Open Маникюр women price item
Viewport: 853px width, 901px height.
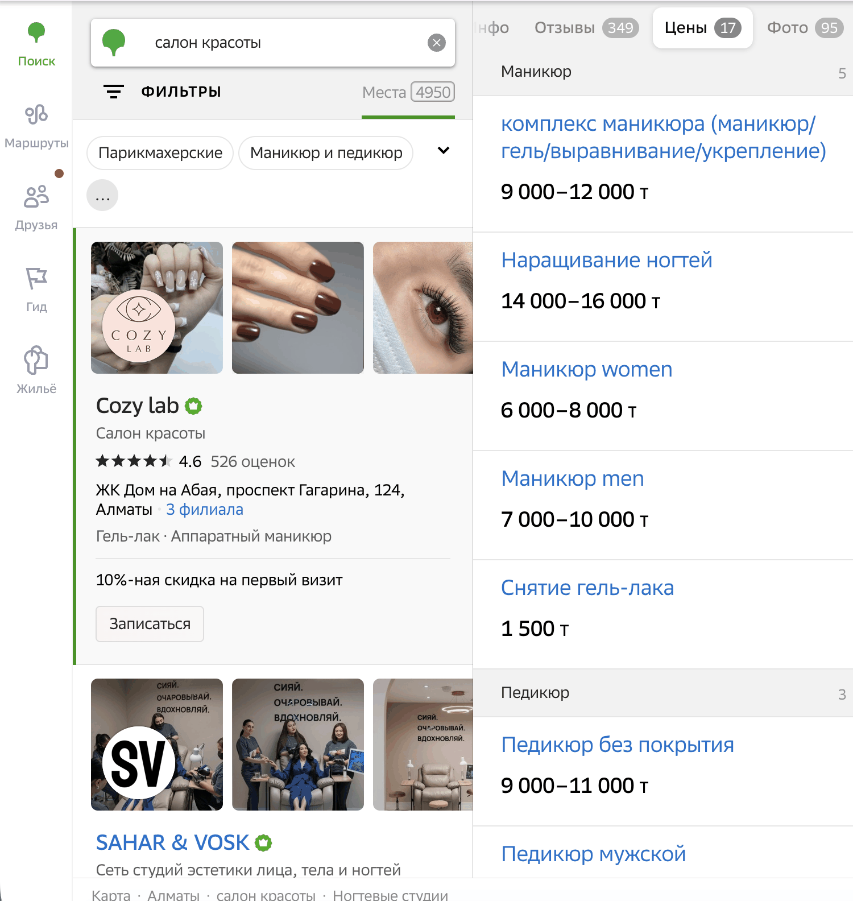pos(587,370)
